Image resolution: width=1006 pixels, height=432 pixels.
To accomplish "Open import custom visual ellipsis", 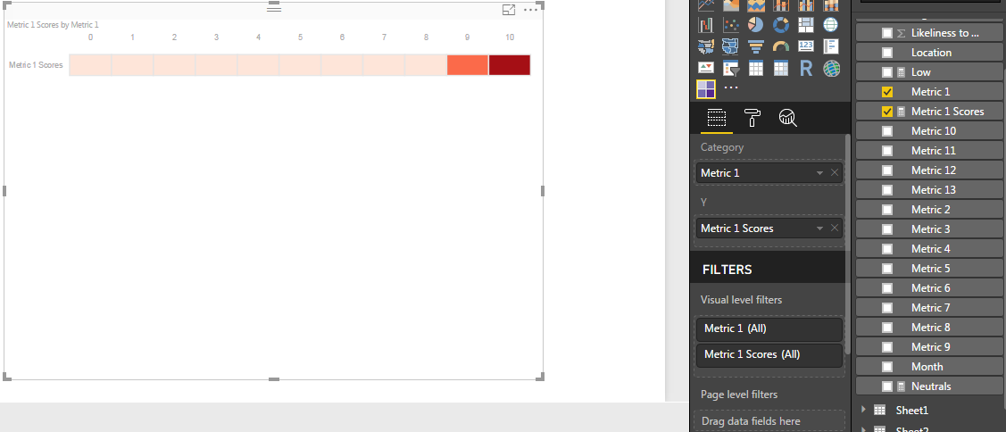I will [x=731, y=87].
